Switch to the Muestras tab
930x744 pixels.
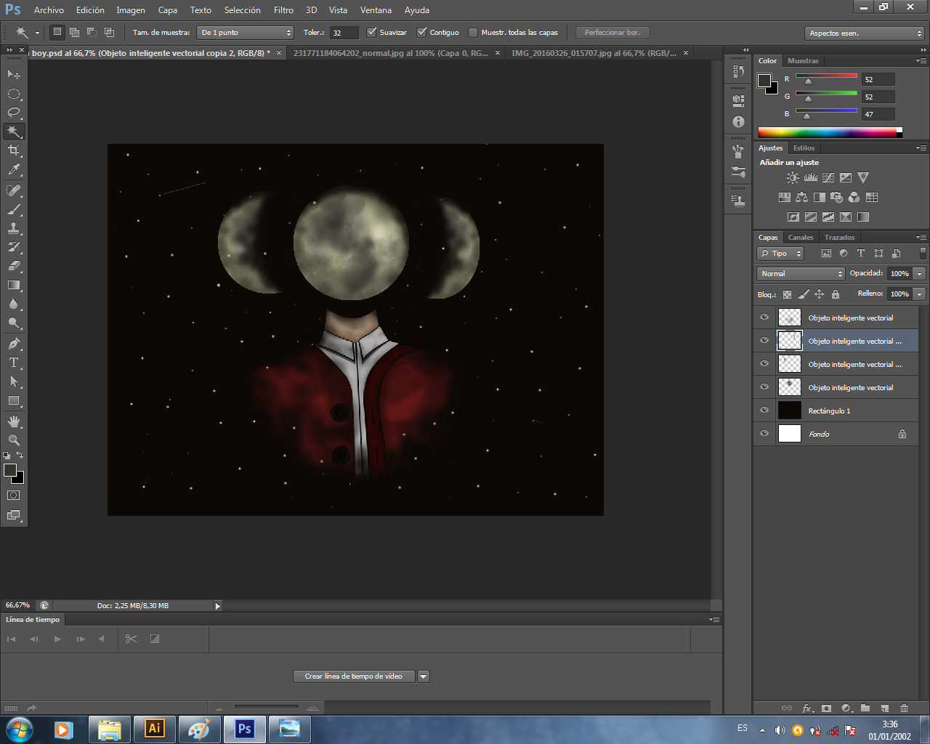click(803, 61)
